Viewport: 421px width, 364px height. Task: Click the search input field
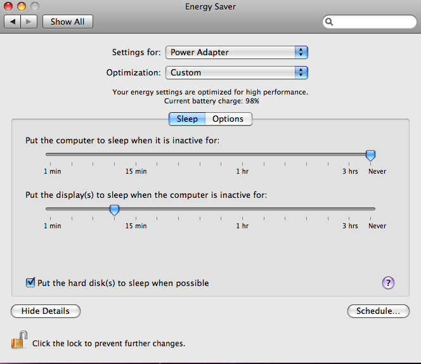click(370, 22)
